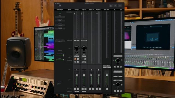Open the Assign to HW Inputs dropdown
The image size is (175, 98).
[x=107, y=67]
